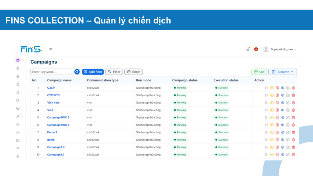Screen dimensions: 313x176
Task: Click the Add filter button
Action: [93, 72]
